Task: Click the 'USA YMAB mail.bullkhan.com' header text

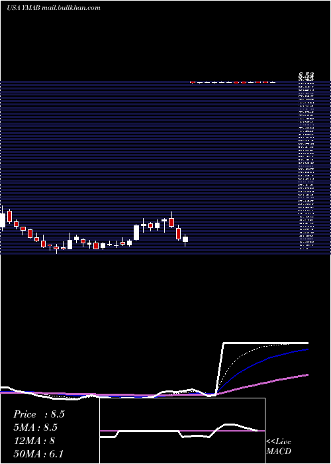Action: [54, 8]
